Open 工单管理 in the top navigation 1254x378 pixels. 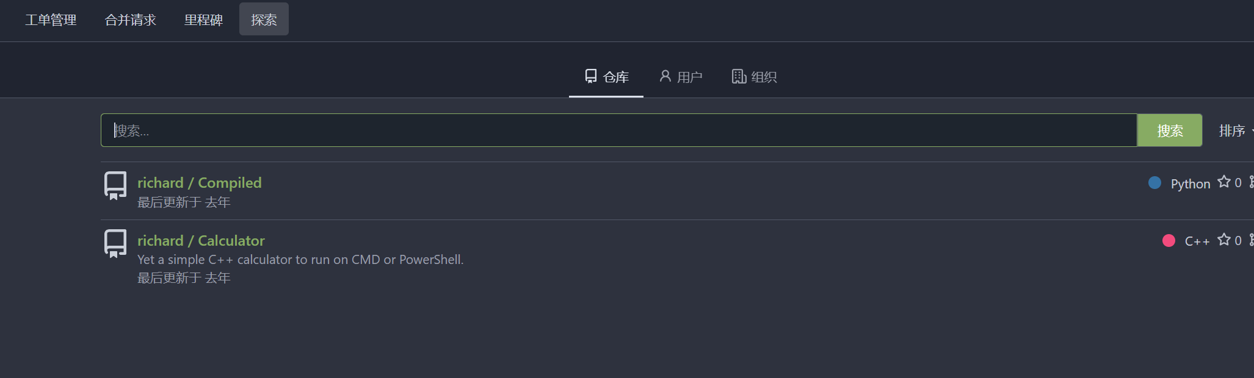click(51, 20)
